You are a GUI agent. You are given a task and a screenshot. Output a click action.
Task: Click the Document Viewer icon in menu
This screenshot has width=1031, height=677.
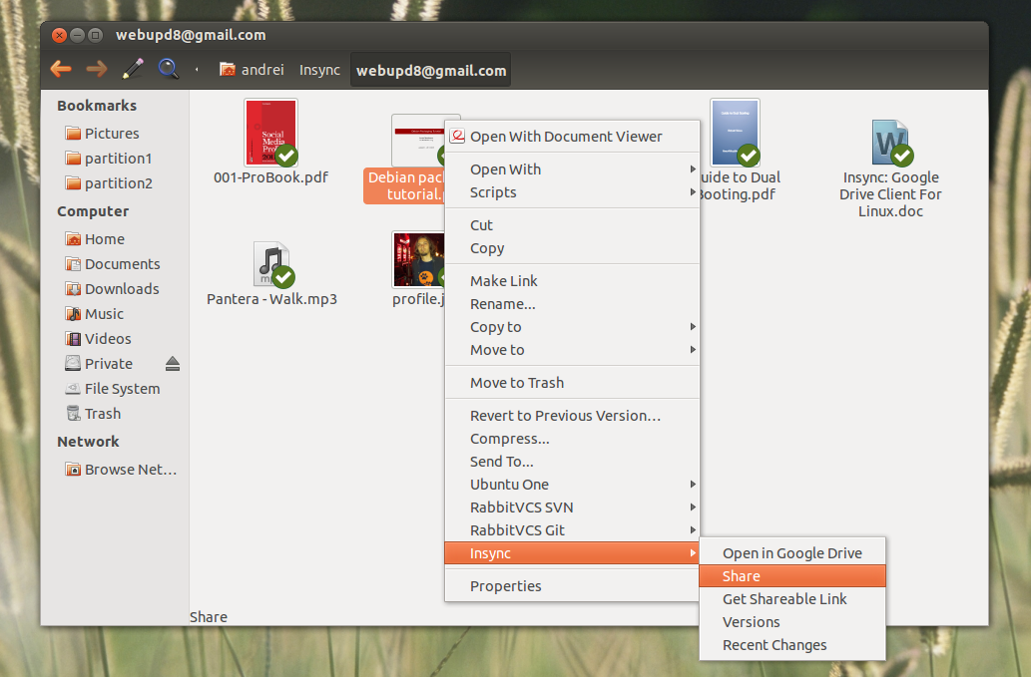coord(458,136)
